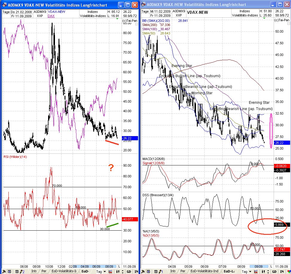The image size is (291, 274).
Task: Switch to the Intr tab in right window
Action: (173, 271)
